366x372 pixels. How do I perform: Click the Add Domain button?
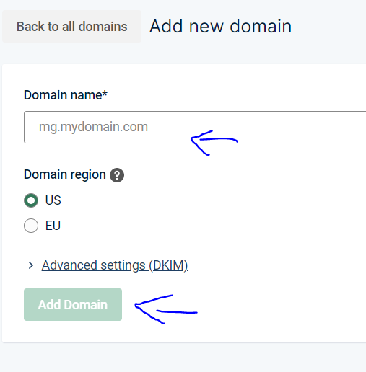coord(73,304)
